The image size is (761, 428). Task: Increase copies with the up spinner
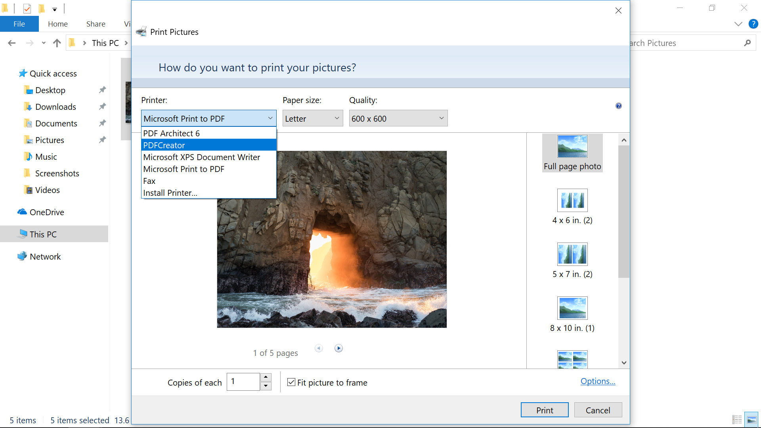266,377
